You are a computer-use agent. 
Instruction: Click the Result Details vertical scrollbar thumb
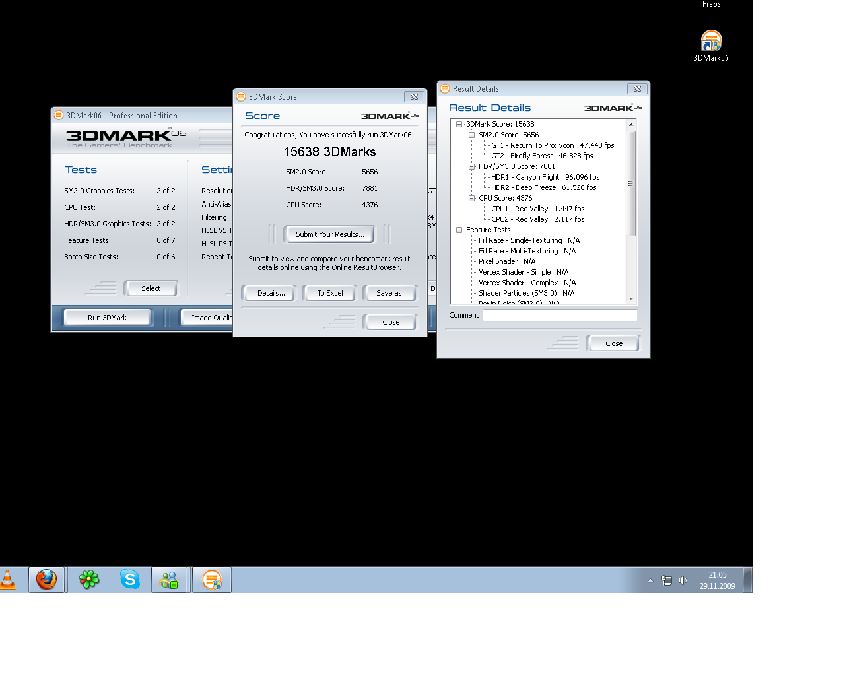[631, 183]
